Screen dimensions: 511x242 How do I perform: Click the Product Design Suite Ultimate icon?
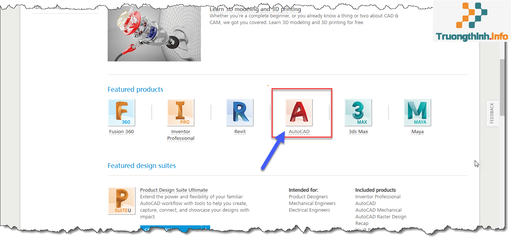[x=122, y=201]
